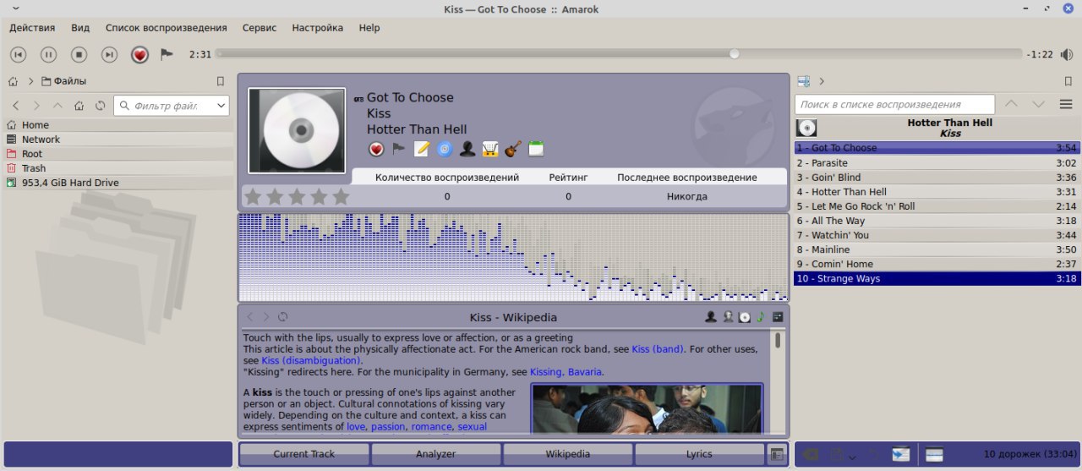Click the flag icon under Hotter Than Hell
This screenshot has width=1082, height=471.
coord(398,150)
